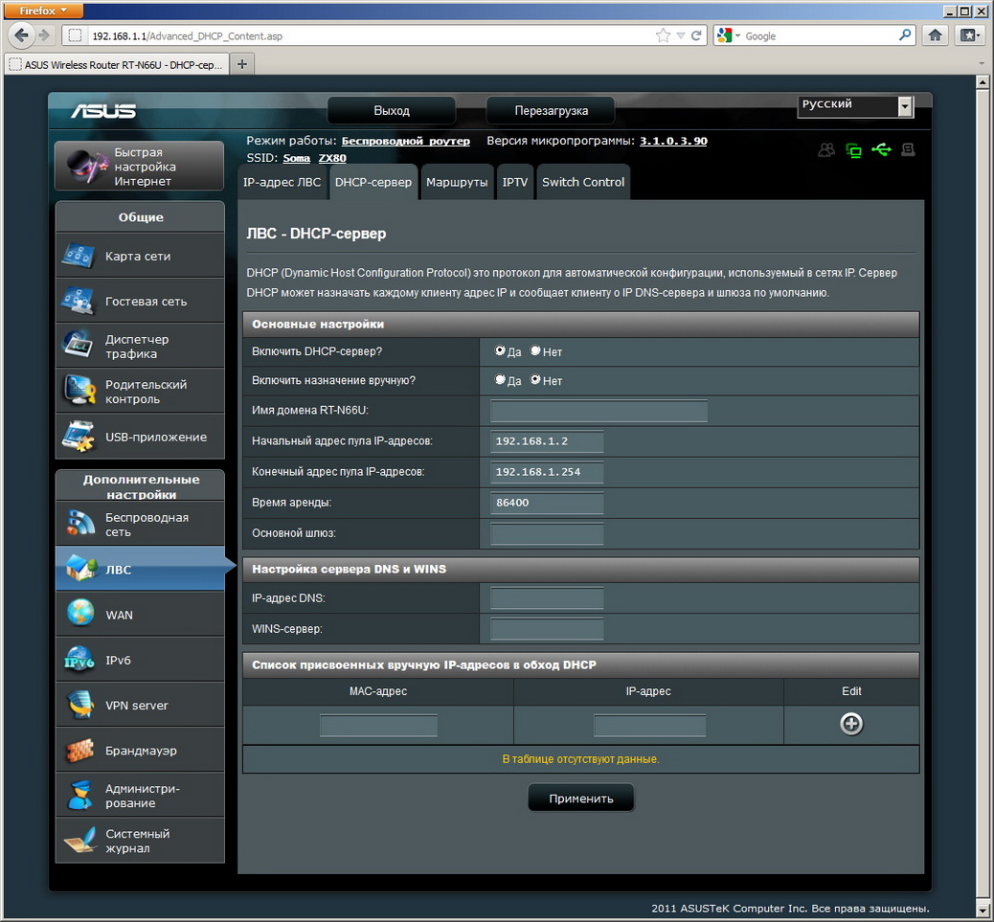This screenshot has width=994, height=922.
Task: Click the USB status icon in header
Action: click(881, 150)
